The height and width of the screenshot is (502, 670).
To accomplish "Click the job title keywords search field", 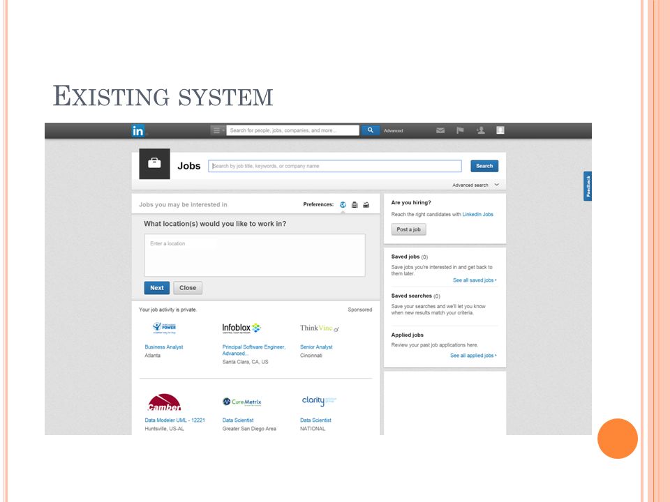I will pyautogui.click(x=335, y=166).
